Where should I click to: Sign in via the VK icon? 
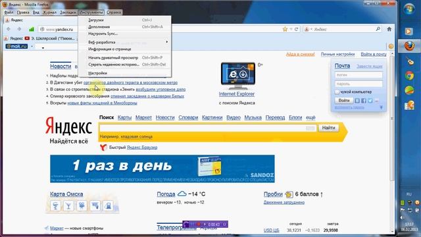357,101
